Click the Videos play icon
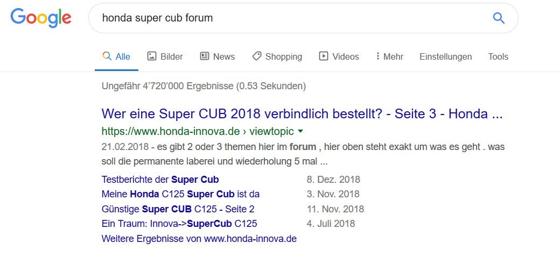560x257 pixels. 324,56
